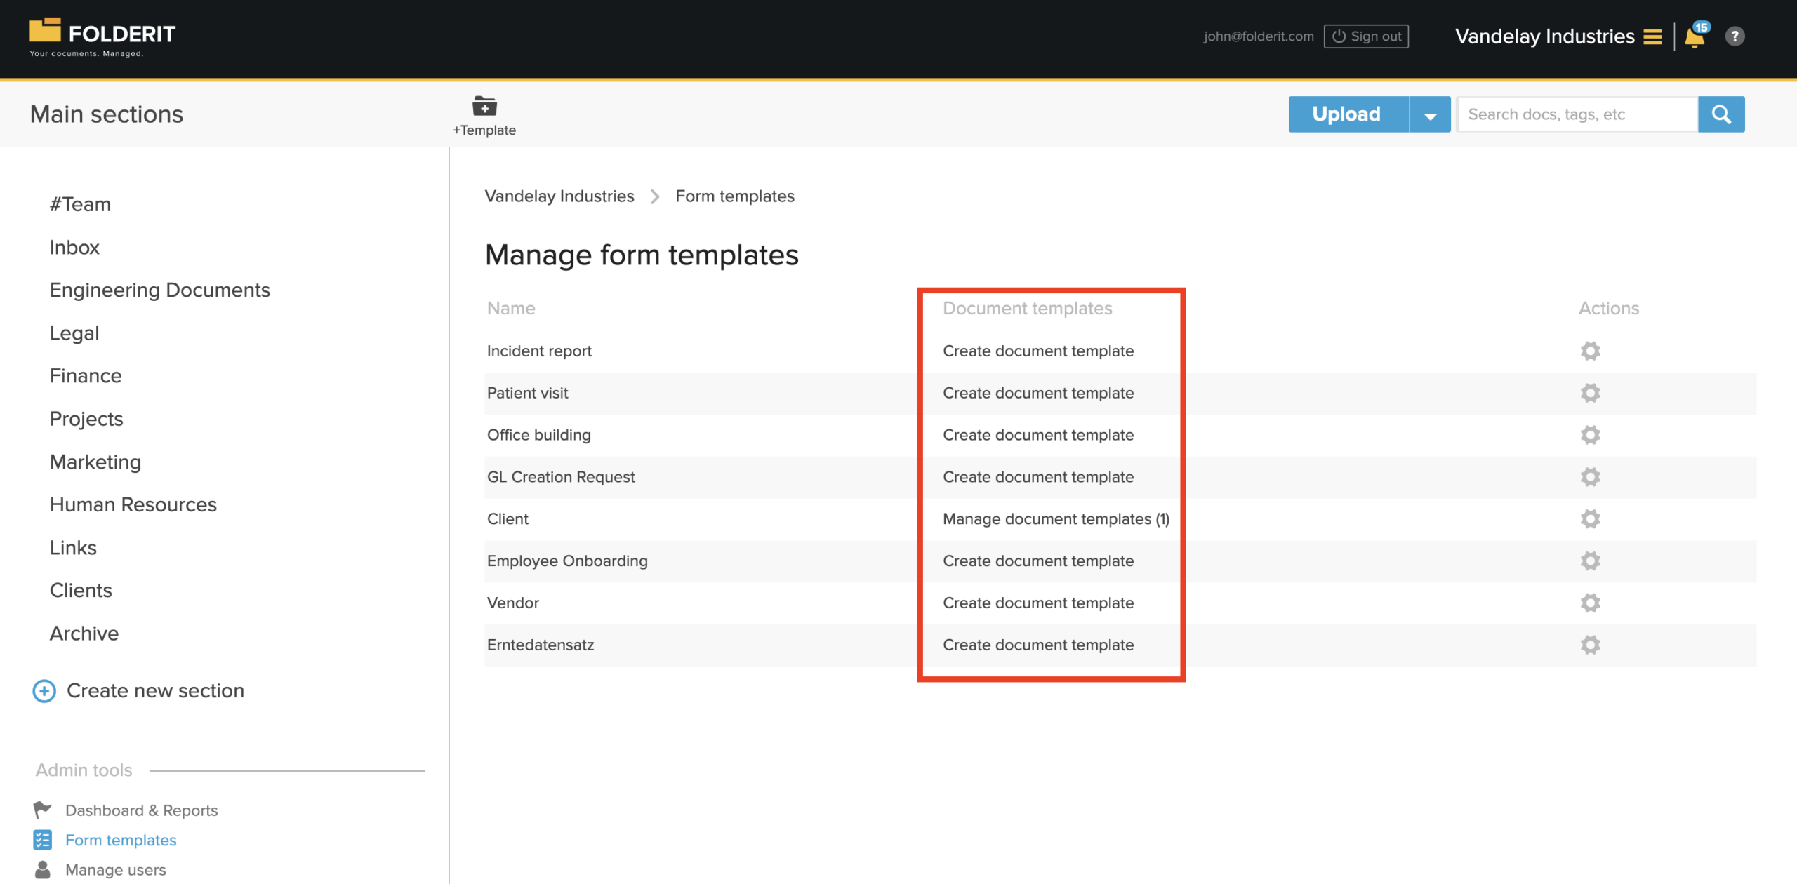Create document template for Office building
The width and height of the screenshot is (1797, 884).
click(x=1038, y=435)
